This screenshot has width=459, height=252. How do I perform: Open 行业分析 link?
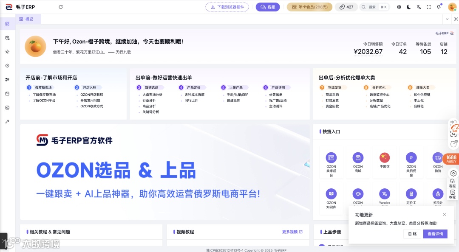coord(149,100)
